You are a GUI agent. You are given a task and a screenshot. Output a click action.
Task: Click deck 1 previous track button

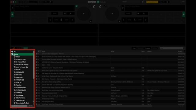pos(65,13)
